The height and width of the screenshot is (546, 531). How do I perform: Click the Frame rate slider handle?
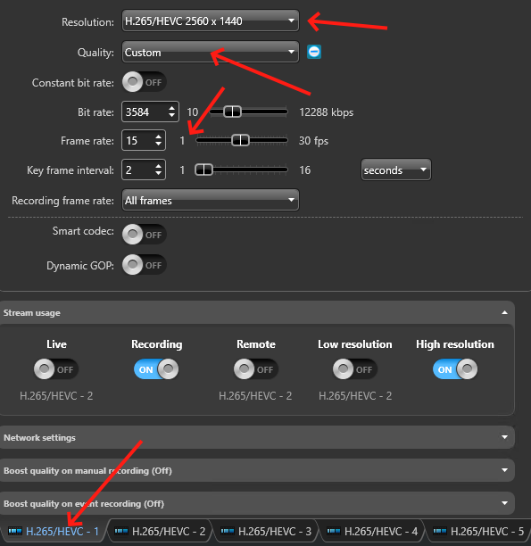[240, 140]
